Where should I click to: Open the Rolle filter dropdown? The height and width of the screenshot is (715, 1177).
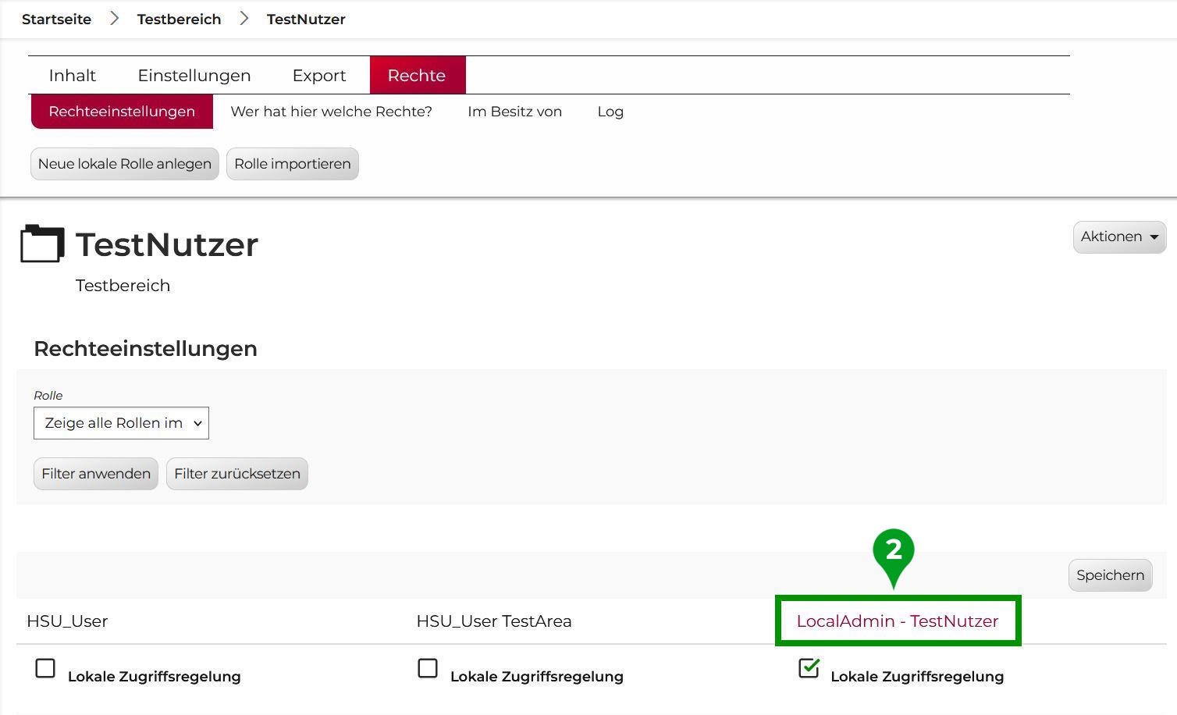pos(121,423)
